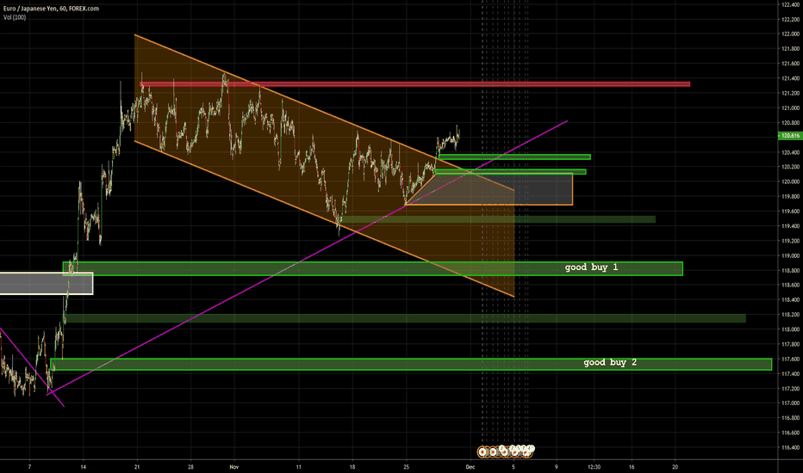This screenshot has width=803, height=473.
Task: Select the "good buy 1" text label
Action: (x=591, y=267)
